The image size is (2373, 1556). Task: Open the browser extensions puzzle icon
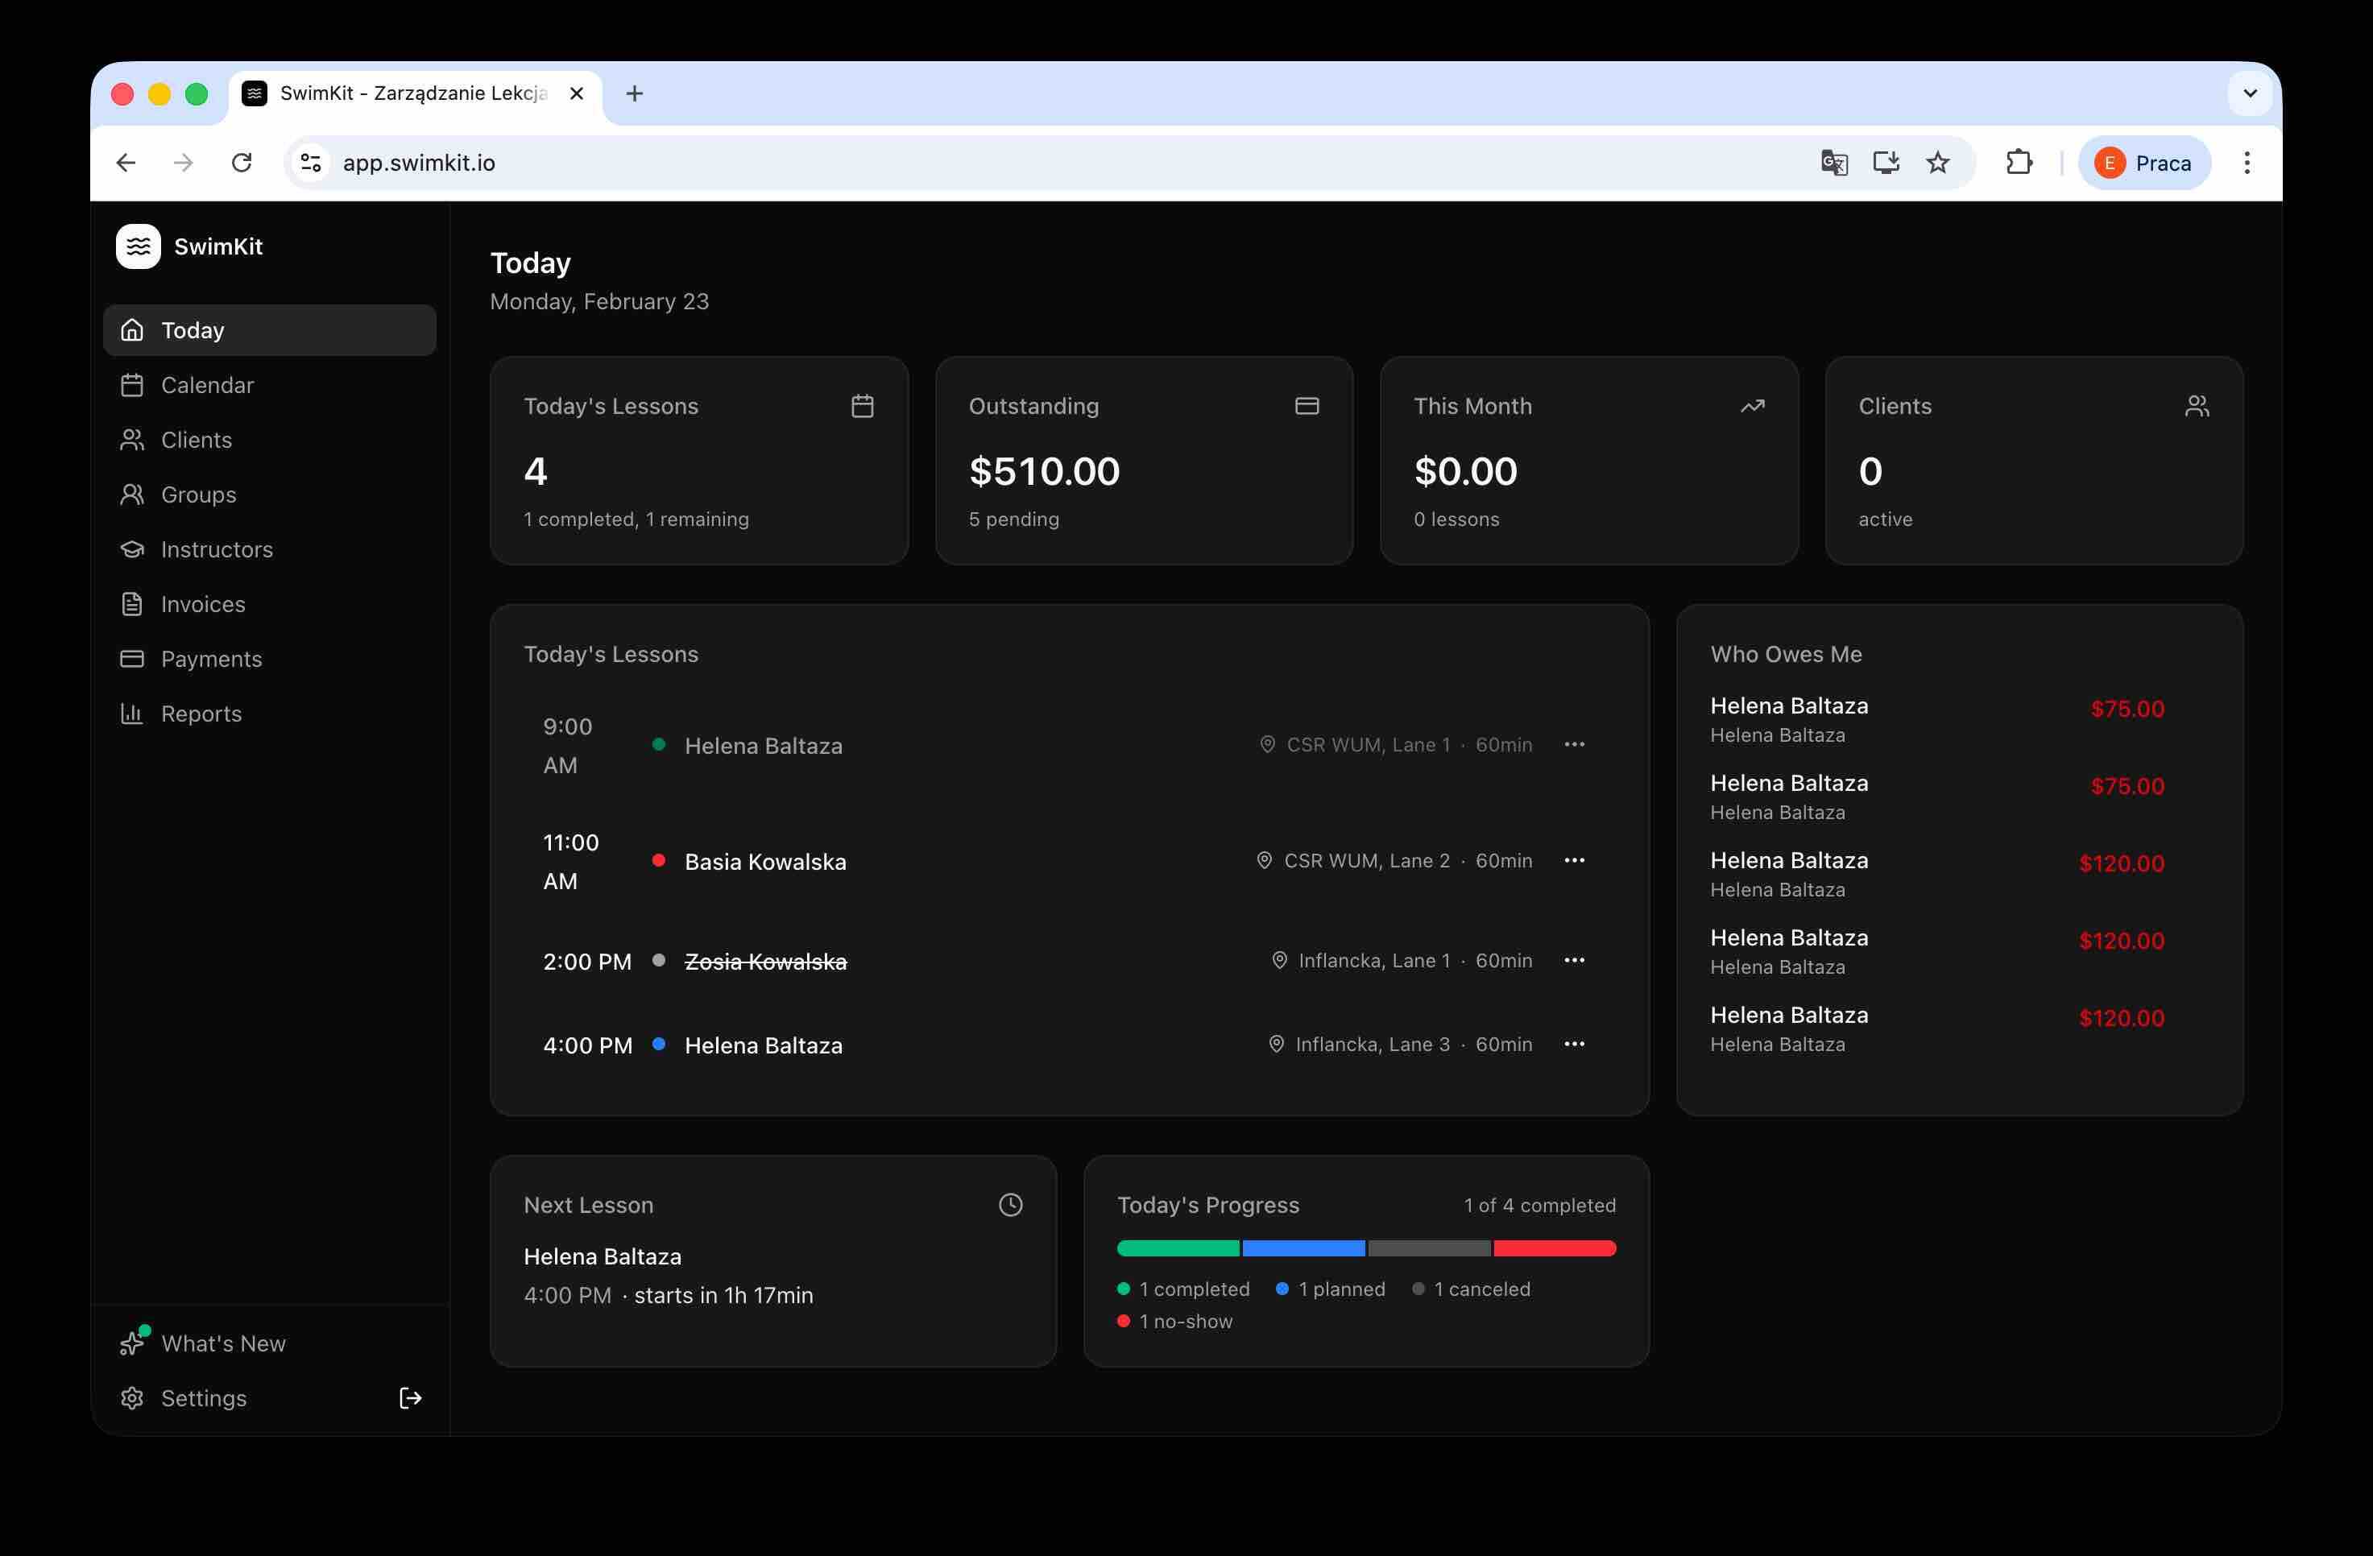click(x=2019, y=163)
